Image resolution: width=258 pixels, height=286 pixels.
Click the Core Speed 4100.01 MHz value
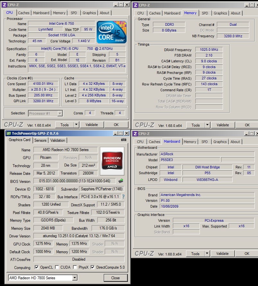coord(43,84)
